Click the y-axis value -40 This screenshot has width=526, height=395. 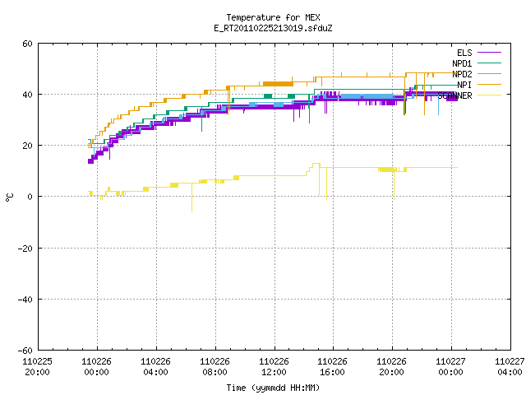(x=25, y=300)
